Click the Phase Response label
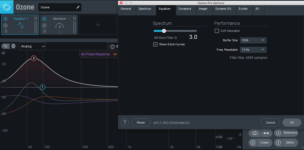Screen dimensions: 304x150 (97, 54)
